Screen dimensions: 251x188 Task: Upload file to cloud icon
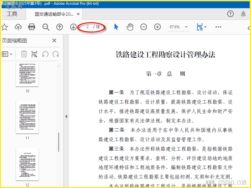coord(18,27)
